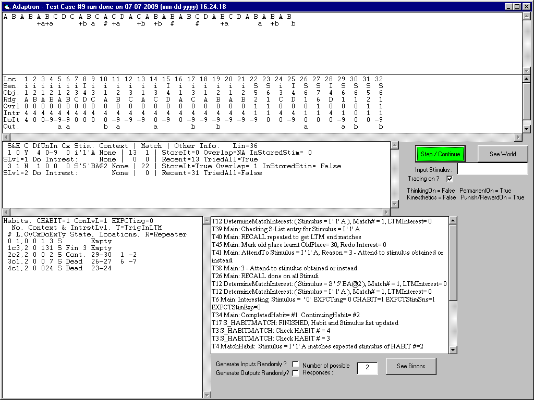The image size is (534, 400).
Task: Click the 'Lin=36' text in the S&E header
Action: point(245,146)
